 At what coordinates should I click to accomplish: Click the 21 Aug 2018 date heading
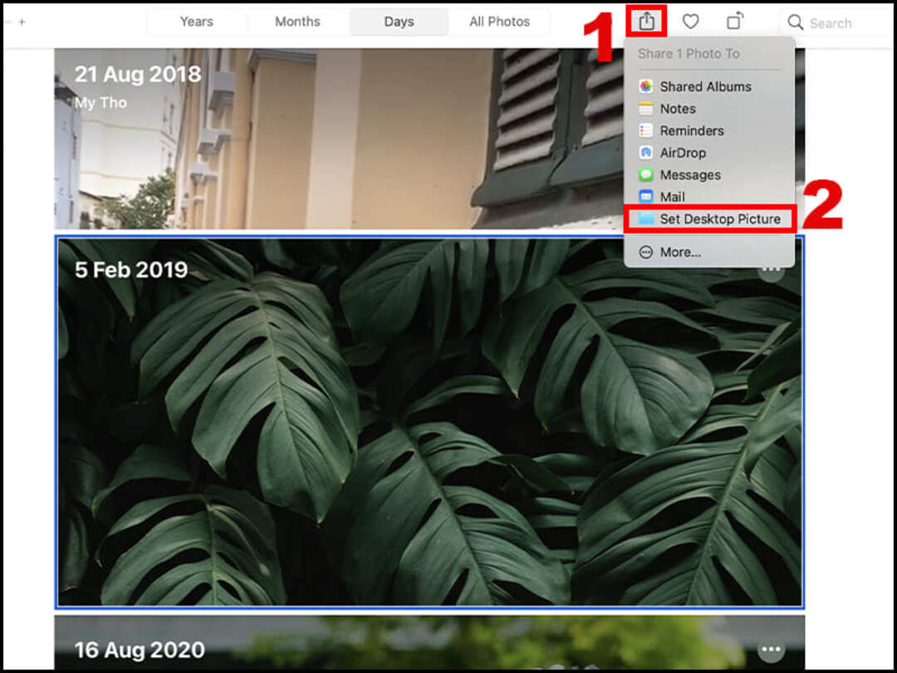pyautogui.click(x=138, y=75)
